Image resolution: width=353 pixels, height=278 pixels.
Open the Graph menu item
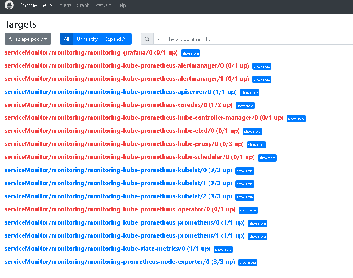coord(83,5)
